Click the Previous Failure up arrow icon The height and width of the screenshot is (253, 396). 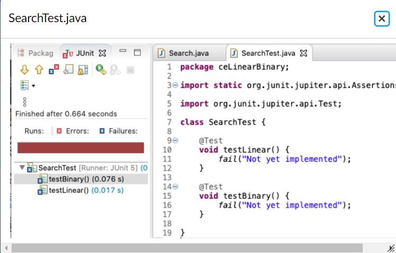coord(39,70)
